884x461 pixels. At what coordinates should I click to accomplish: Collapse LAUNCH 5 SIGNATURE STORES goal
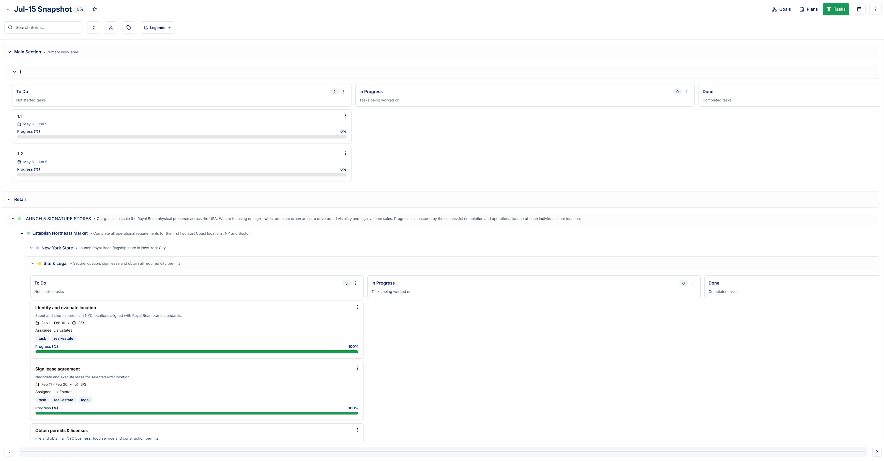(13, 219)
